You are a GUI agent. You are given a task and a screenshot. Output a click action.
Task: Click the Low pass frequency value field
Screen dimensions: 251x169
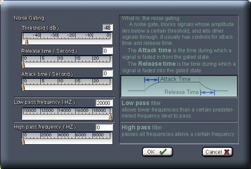click(x=104, y=103)
